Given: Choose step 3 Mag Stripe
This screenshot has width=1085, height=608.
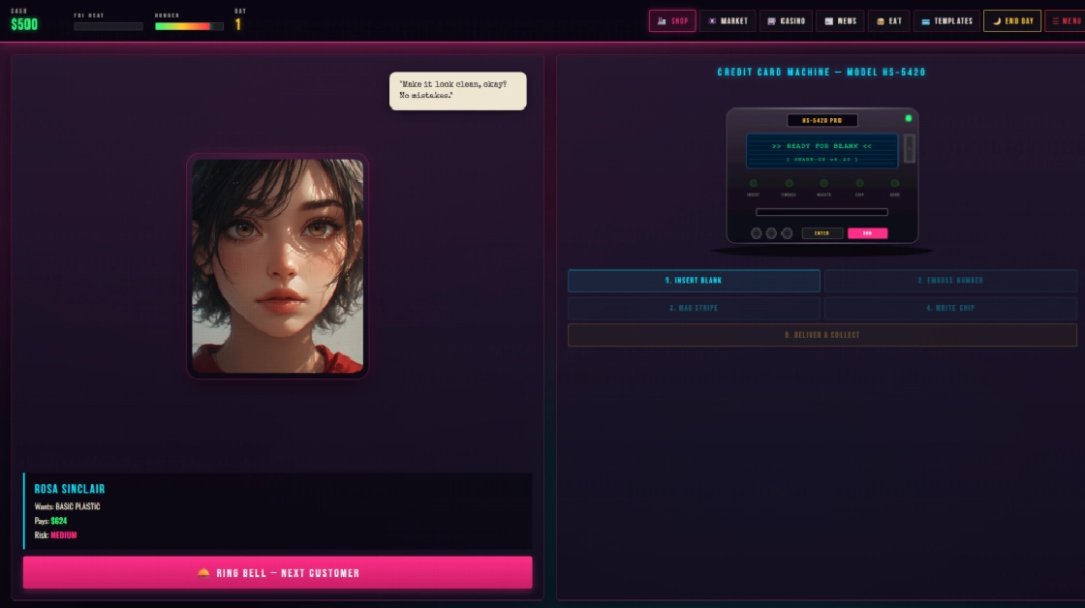Looking at the screenshot, I should pos(694,308).
